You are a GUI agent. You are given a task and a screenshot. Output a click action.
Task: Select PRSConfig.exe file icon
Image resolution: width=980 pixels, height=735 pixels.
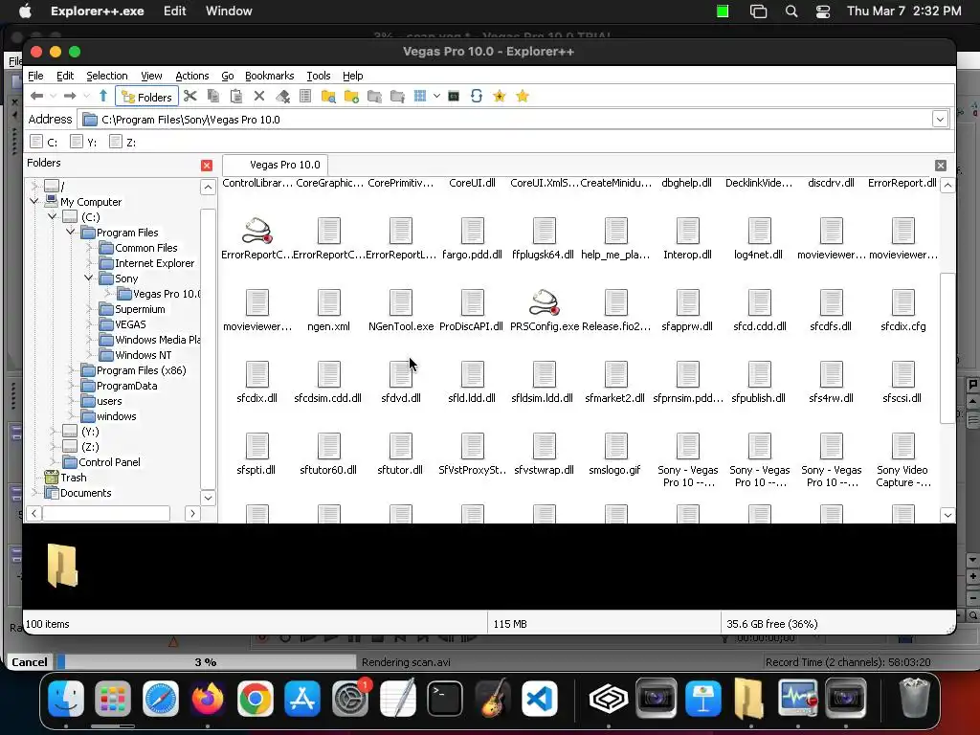click(x=544, y=302)
